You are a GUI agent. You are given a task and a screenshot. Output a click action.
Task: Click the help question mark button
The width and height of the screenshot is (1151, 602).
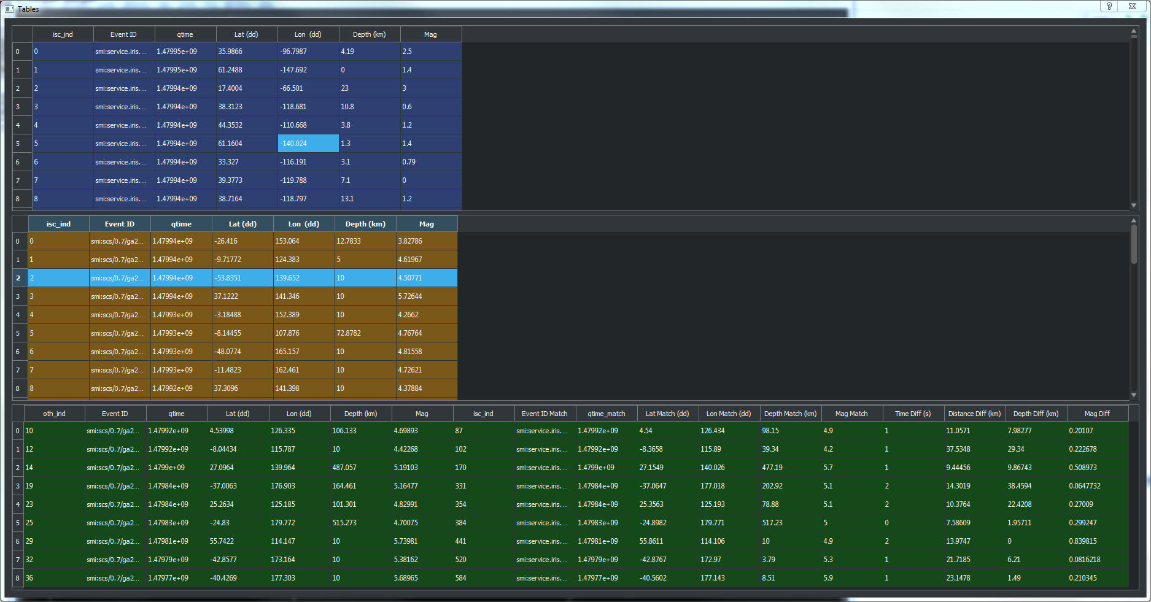1109,6
